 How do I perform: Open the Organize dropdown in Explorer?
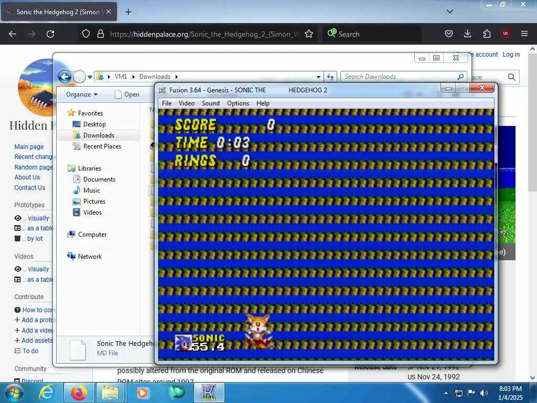click(x=82, y=94)
